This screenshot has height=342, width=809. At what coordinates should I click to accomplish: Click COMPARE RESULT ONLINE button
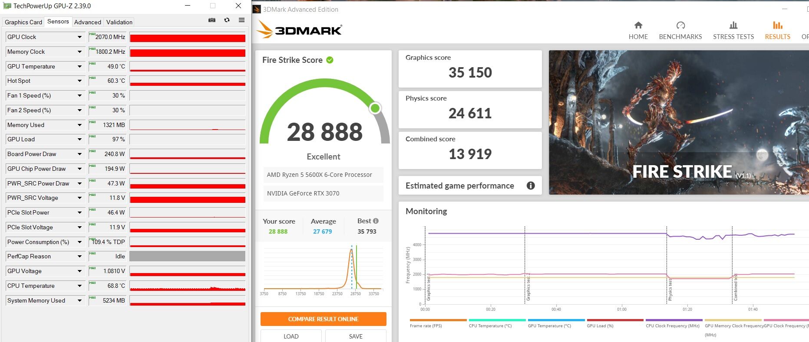pos(323,319)
